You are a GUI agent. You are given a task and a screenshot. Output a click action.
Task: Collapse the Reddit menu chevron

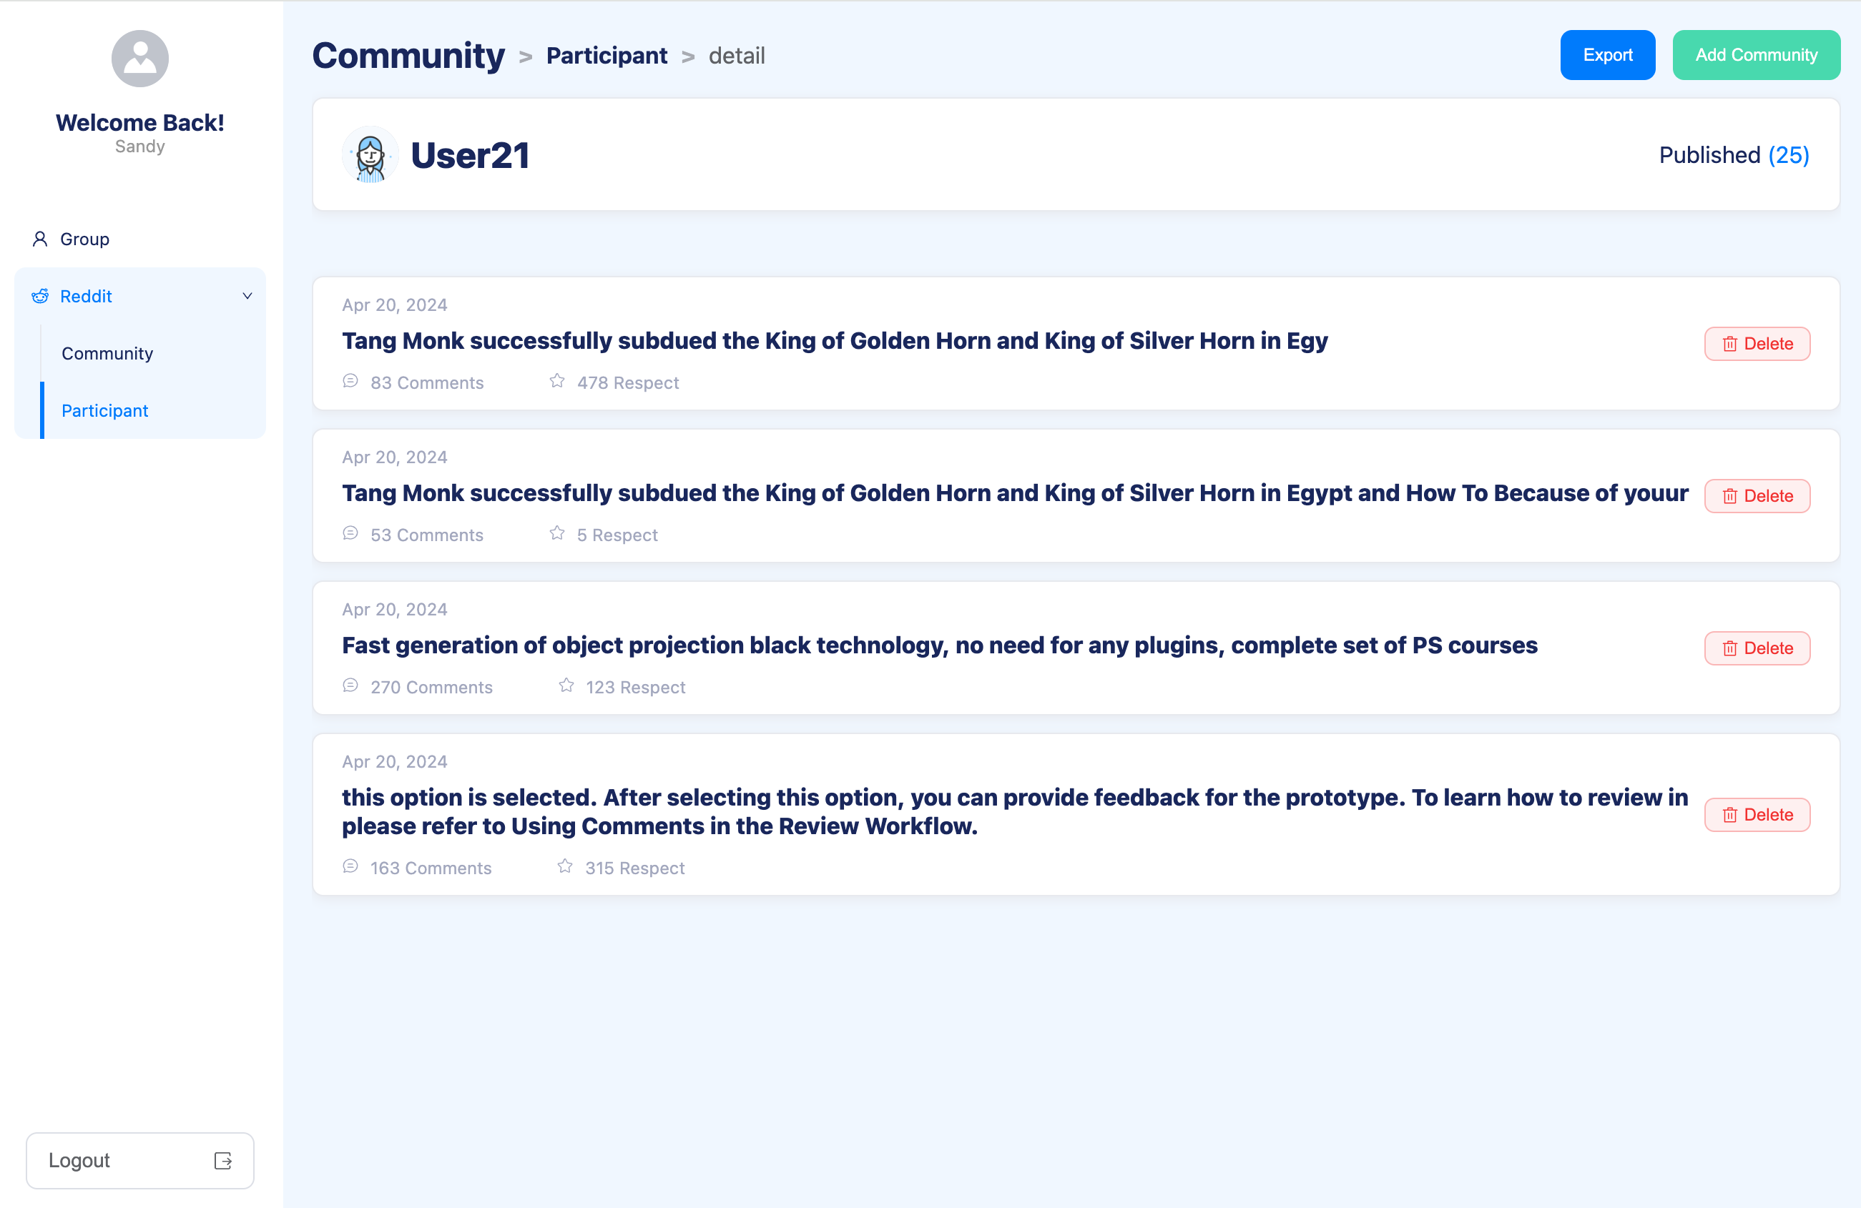pyautogui.click(x=247, y=296)
